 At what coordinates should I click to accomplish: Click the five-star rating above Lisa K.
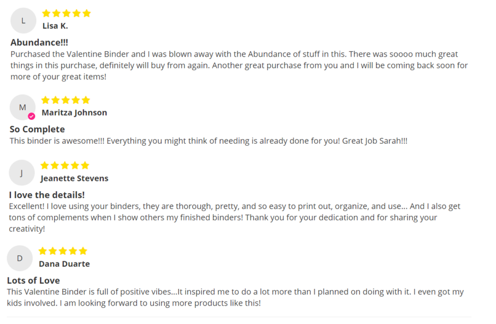[x=66, y=13]
